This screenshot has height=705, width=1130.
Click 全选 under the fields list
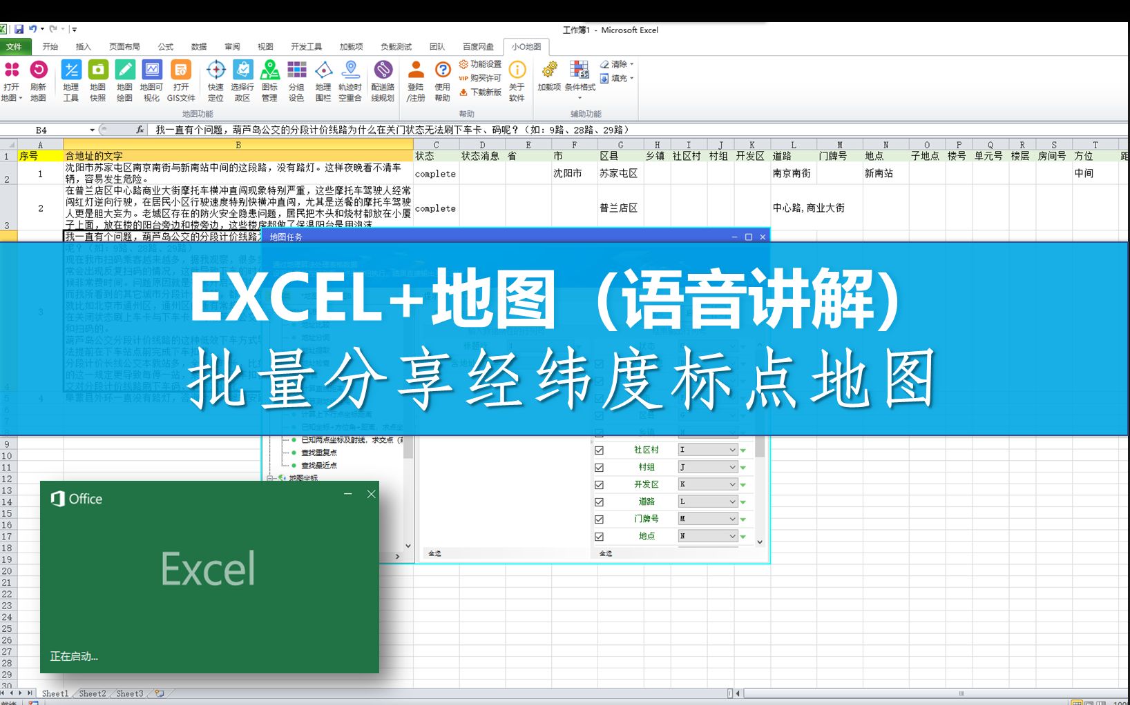tap(606, 553)
